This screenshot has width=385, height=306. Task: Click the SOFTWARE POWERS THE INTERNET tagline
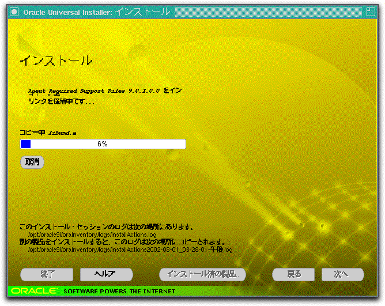point(111,291)
